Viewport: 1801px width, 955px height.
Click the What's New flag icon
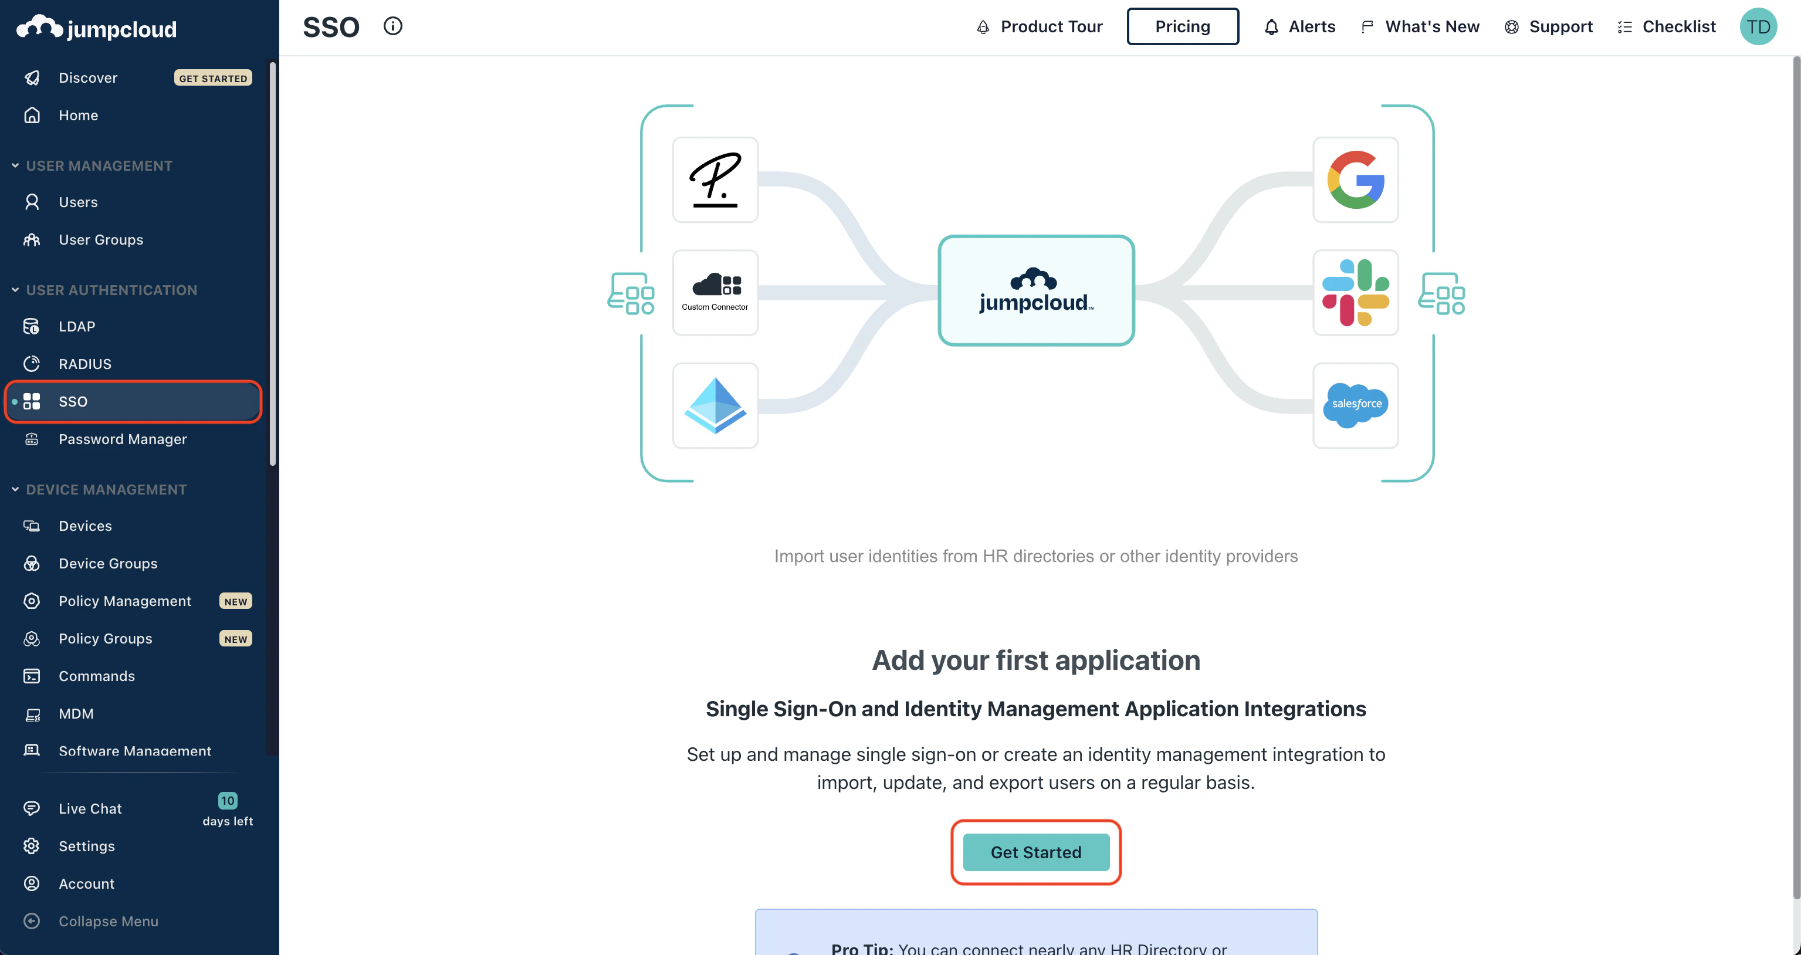(1367, 27)
